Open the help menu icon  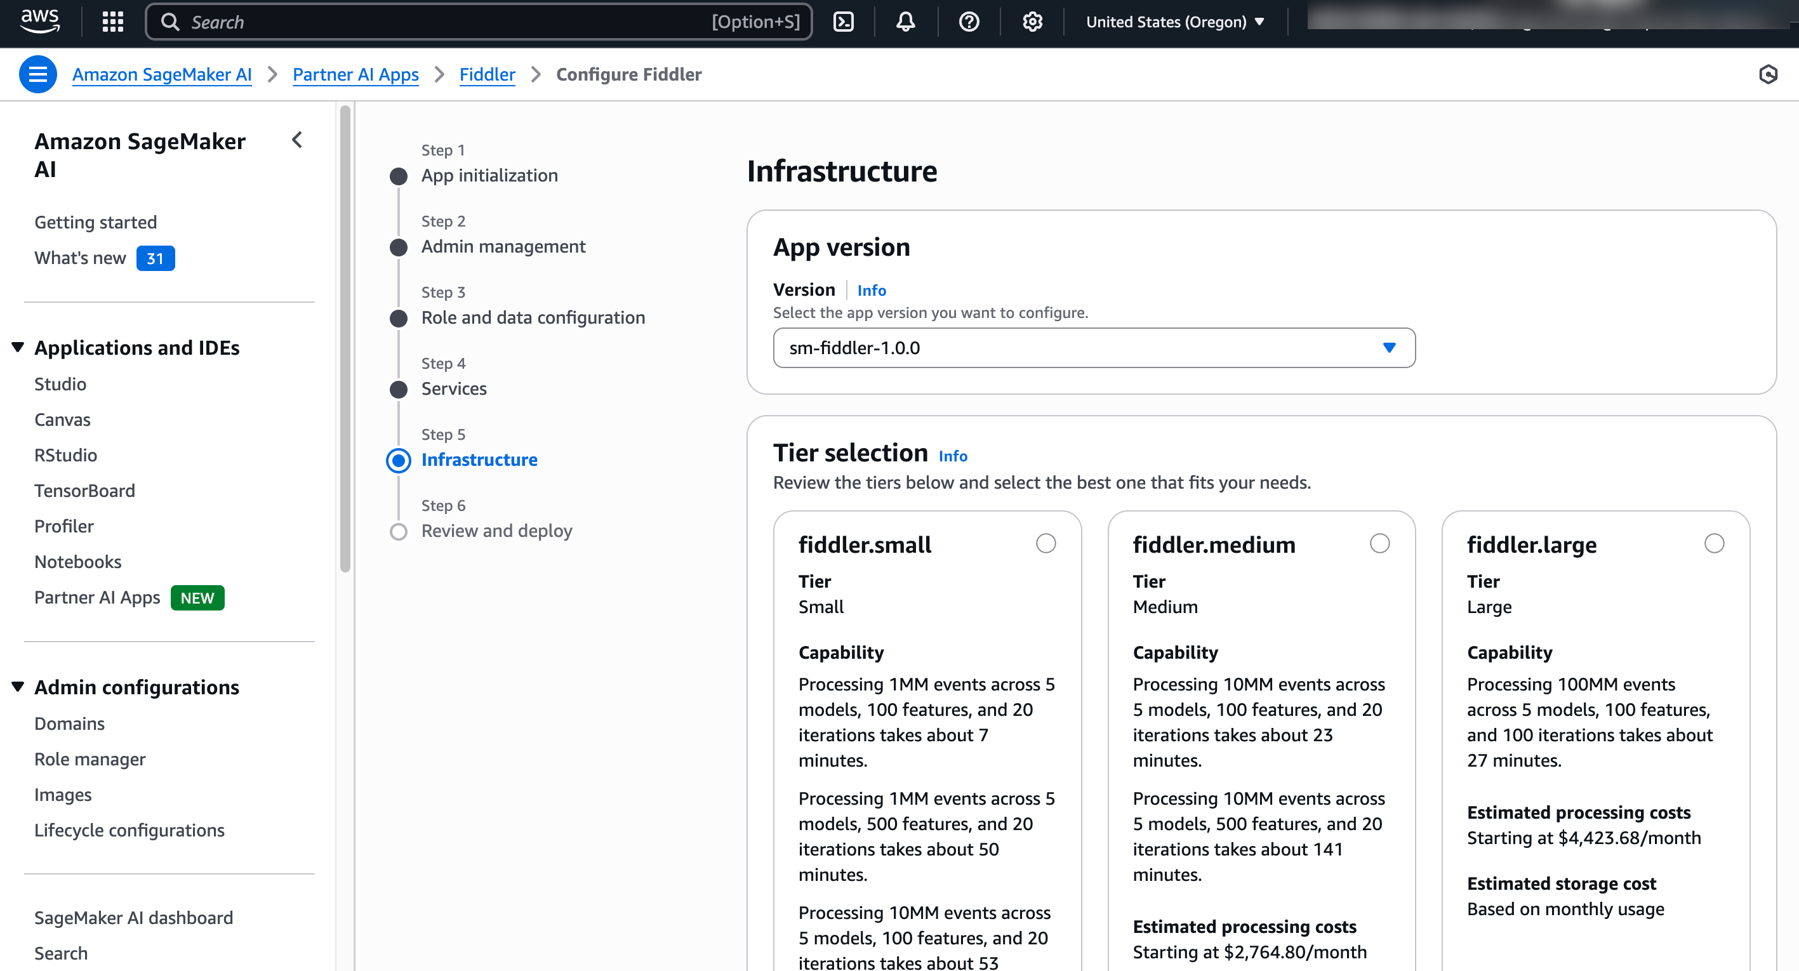[969, 22]
